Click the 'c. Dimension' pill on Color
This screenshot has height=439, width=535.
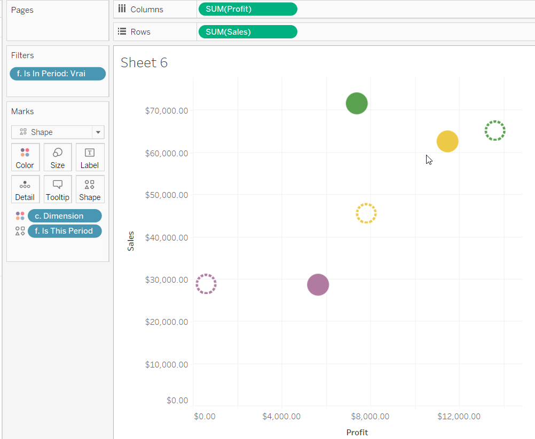[65, 215]
